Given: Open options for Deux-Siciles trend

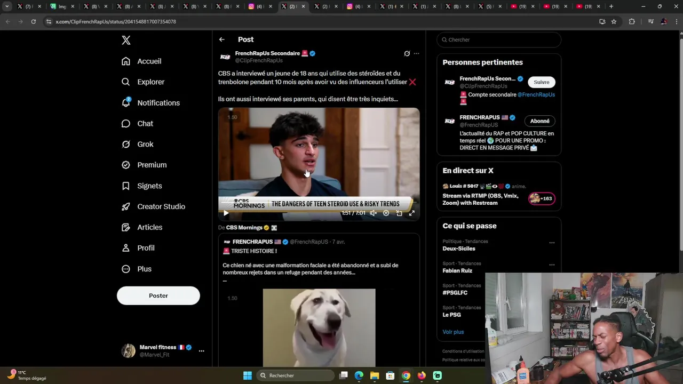Looking at the screenshot, I should click(552, 243).
